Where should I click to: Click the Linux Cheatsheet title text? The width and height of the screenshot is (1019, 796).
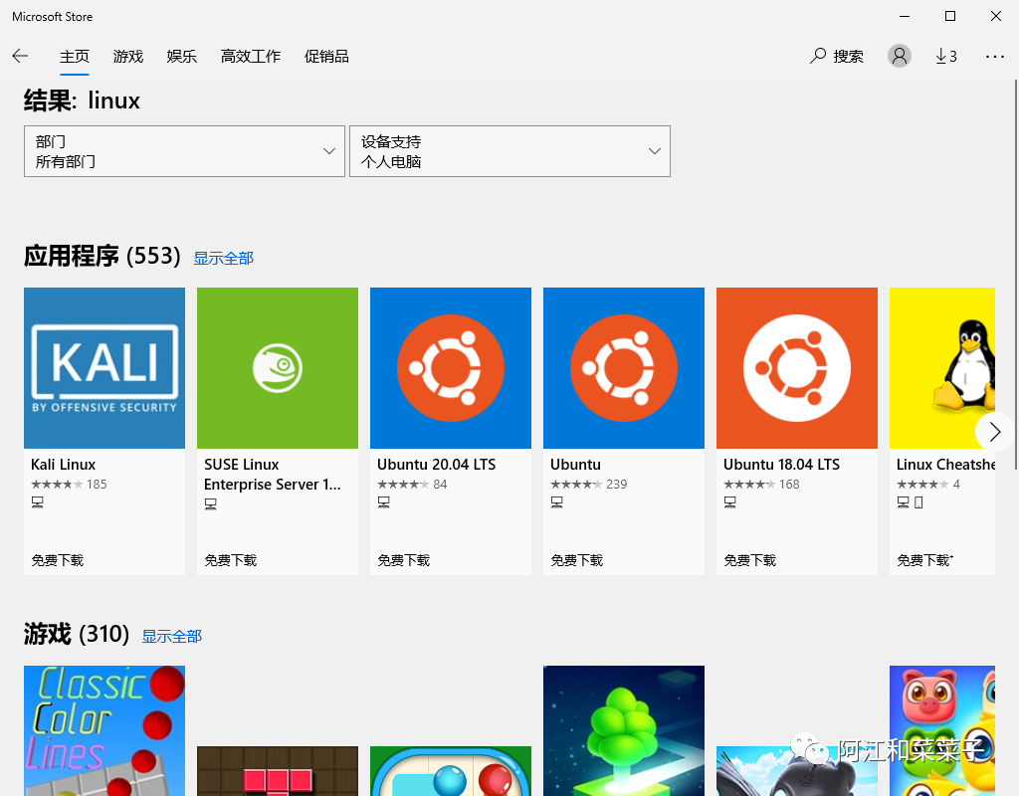[945, 465]
